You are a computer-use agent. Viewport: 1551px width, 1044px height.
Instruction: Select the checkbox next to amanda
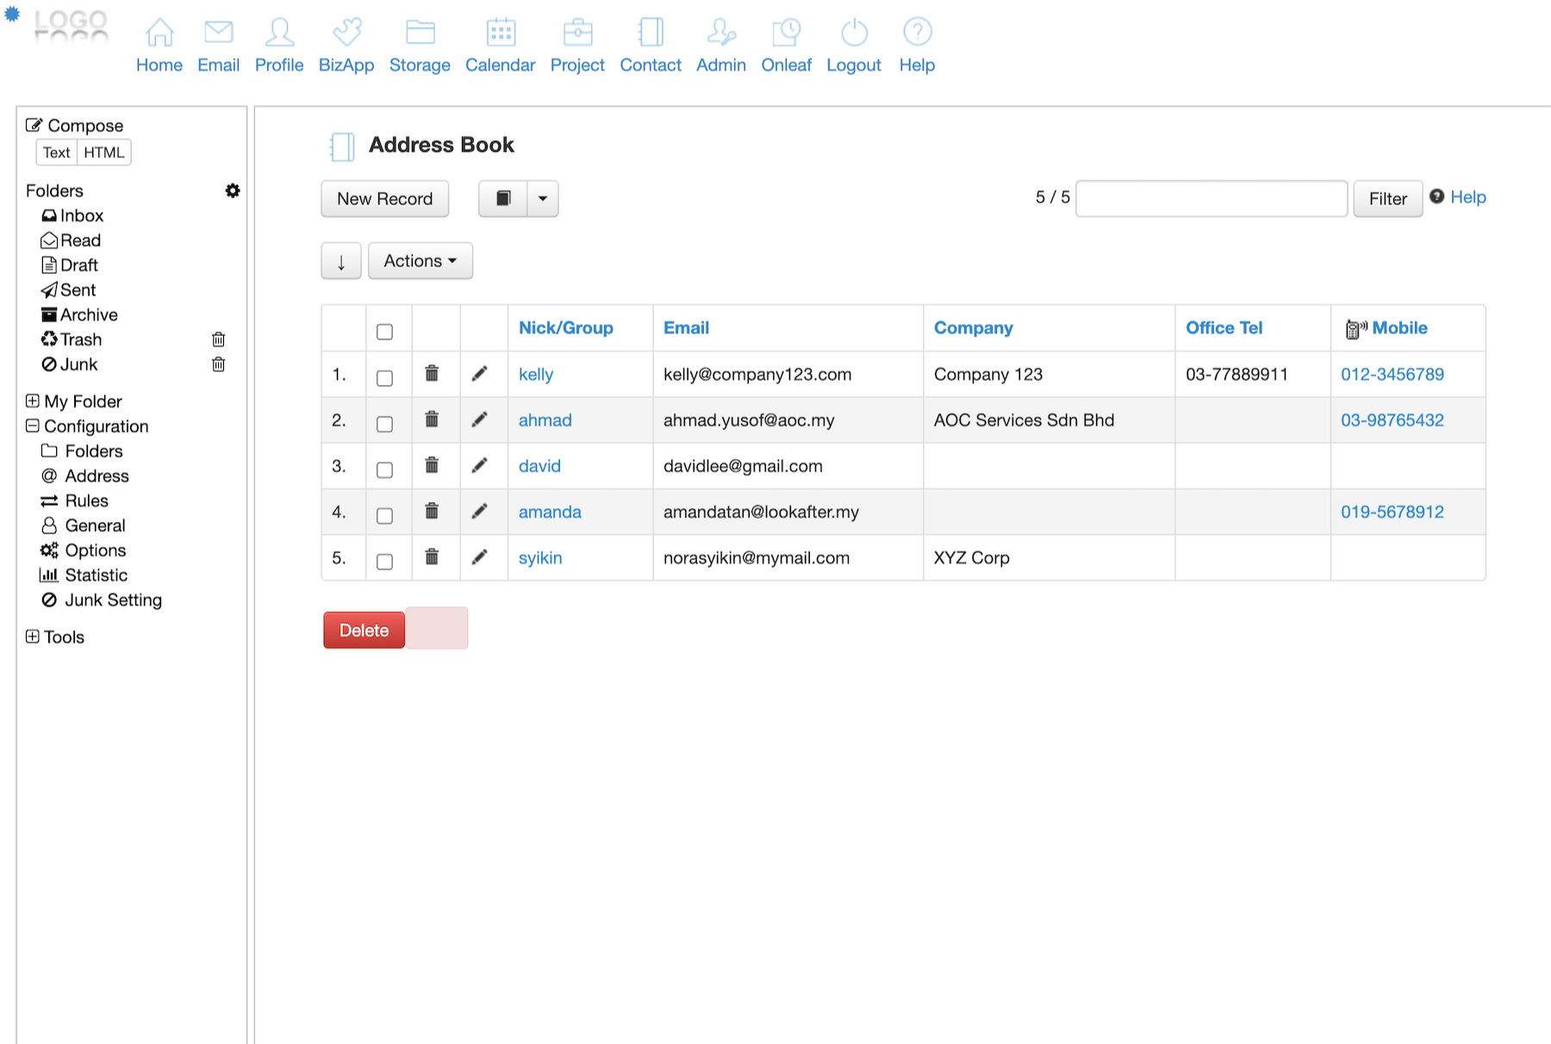point(385,515)
